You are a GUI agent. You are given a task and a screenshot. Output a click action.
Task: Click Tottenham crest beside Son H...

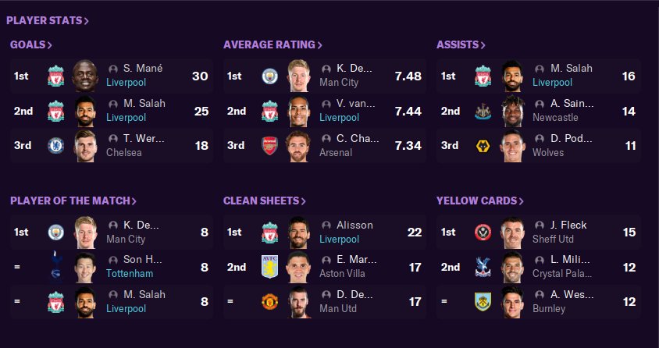[55, 267]
